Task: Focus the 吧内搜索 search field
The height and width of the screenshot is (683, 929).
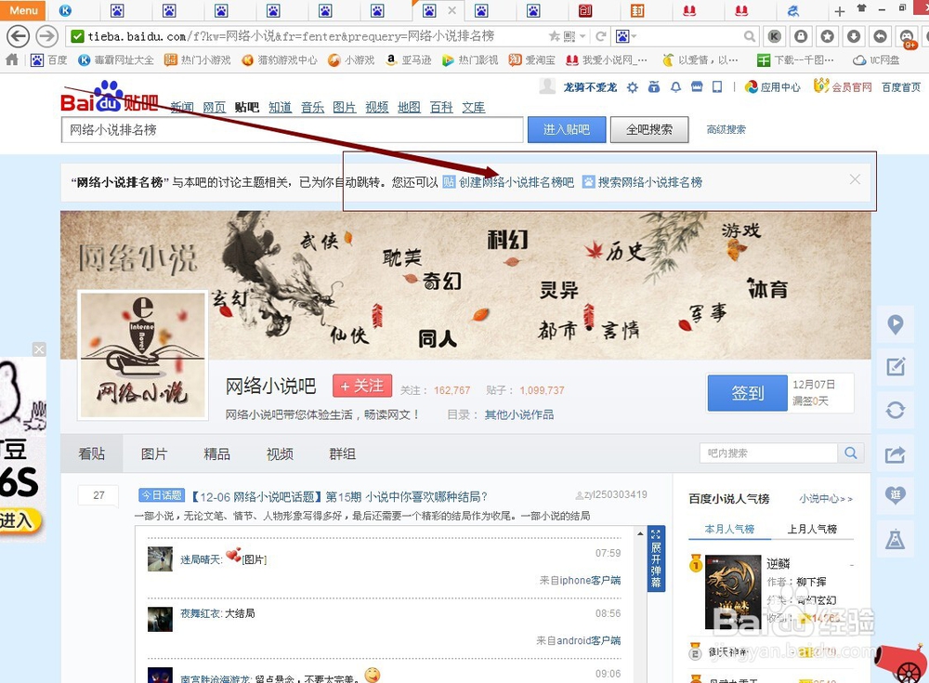Action: (x=768, y=453)
